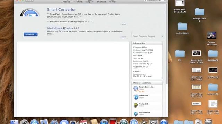Open iMovie star icon in dock

[144, 122]
